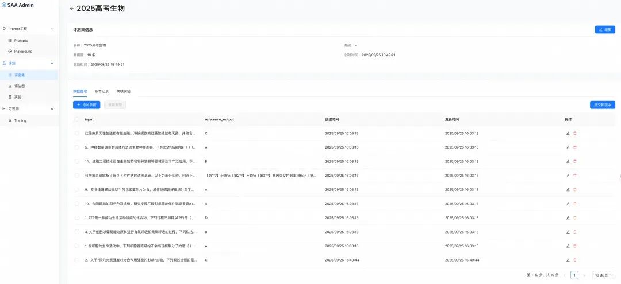The width and height of the screenshot is (621, 284).
Task: Click the reference_output column header
Action: pos(219,119)
